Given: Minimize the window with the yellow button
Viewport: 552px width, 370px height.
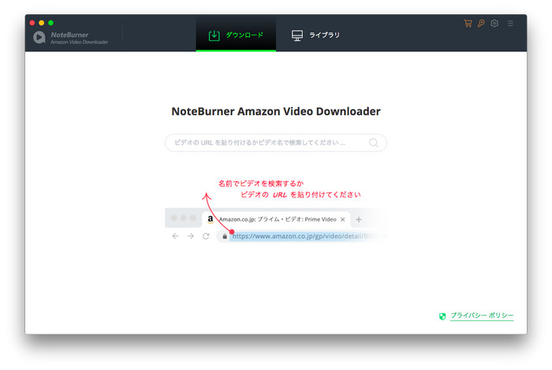Looking at the screenshot, I should (x=42, y=23).
